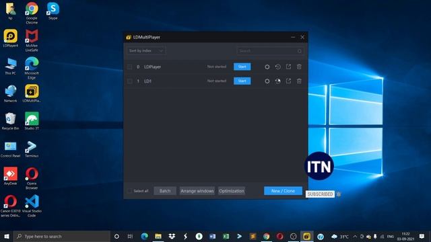Check the Select all checkbox
Screen dimensions: 431x242
coord(129,191)
